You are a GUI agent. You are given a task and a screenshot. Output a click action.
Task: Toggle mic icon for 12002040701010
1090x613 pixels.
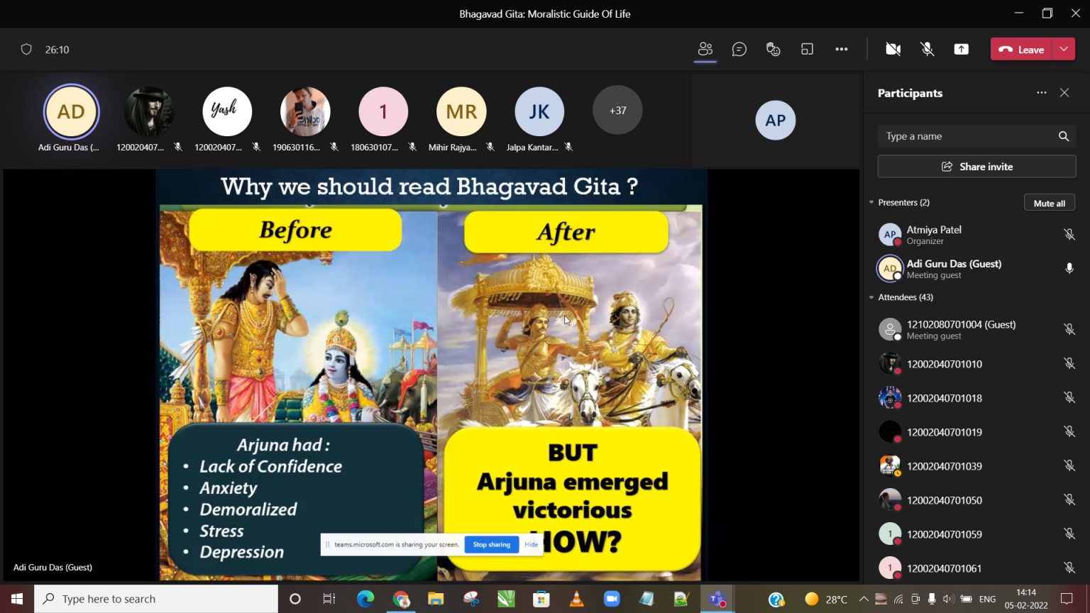(x=1069, y=363)
